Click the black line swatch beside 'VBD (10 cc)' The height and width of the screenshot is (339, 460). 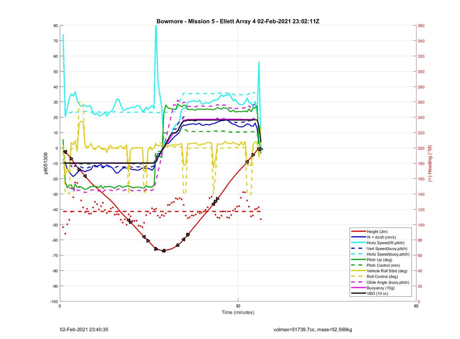click(358, 293)
